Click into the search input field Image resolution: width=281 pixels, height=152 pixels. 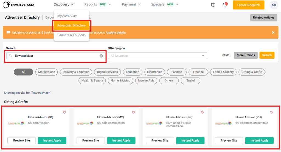point(56,56)
